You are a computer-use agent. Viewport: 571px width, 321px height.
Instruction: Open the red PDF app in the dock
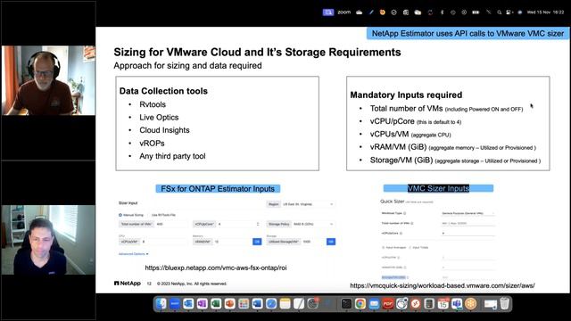pos(388,304)
